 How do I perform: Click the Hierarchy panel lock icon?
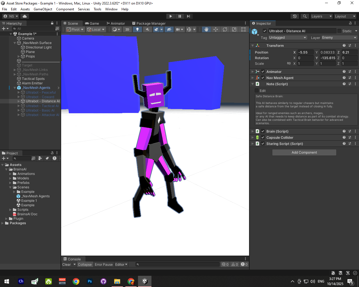(x=52, y=23)
